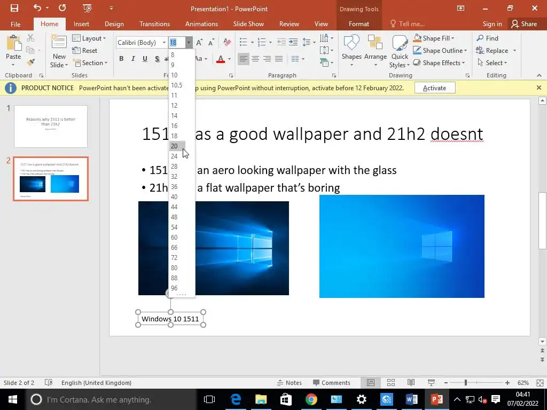Open the font color picker red A

[221, 59]
